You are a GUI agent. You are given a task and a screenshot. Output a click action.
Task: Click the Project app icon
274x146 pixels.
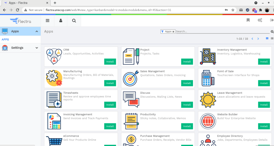tap(131, 56)
